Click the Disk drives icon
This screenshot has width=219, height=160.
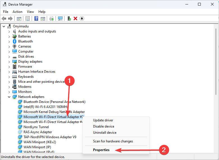[x=15, y=57]
